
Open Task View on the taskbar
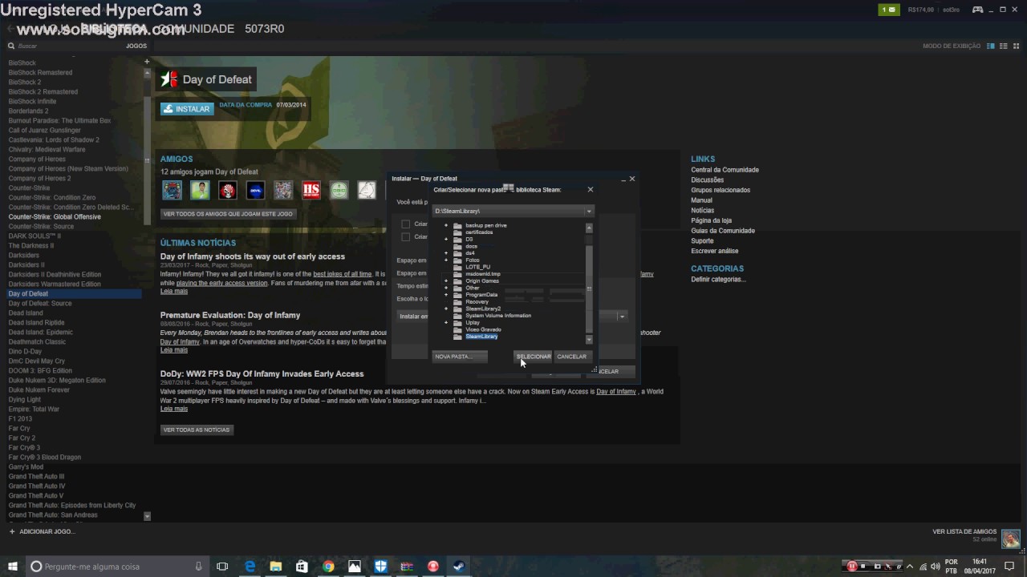222,567
